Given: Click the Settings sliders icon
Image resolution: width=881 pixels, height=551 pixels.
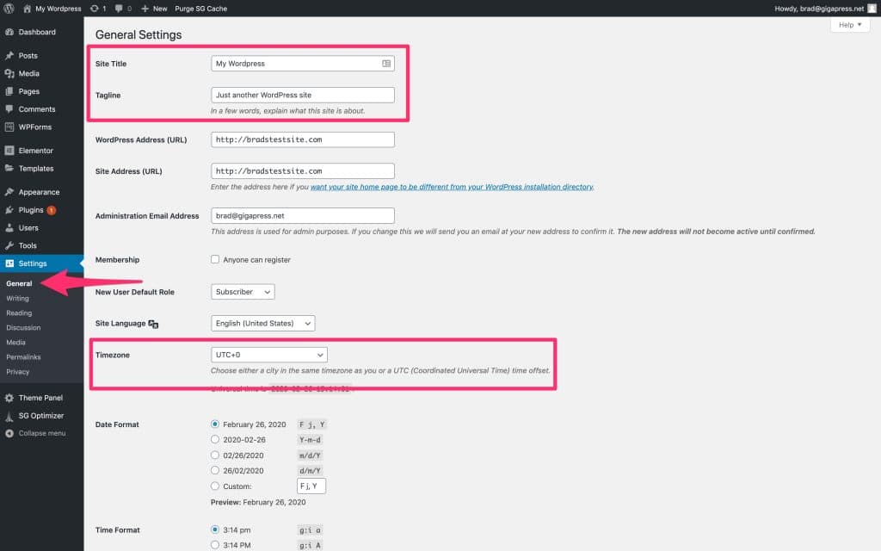Looking at the screenshot, I should tap(9, 263).
